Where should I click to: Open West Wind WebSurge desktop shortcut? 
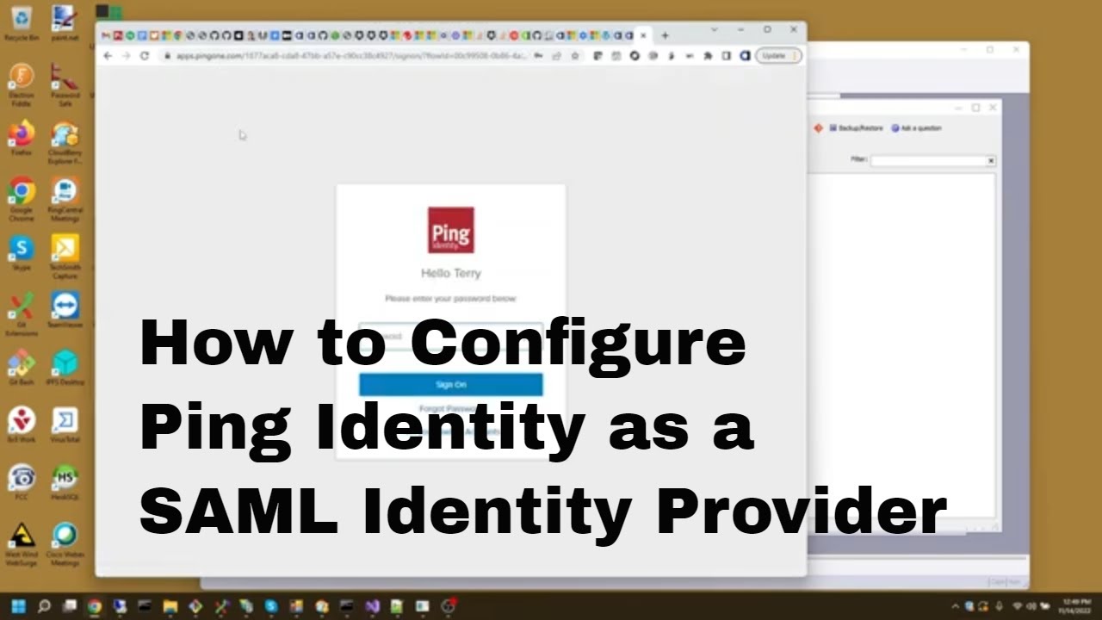click(x=21, y=543)
